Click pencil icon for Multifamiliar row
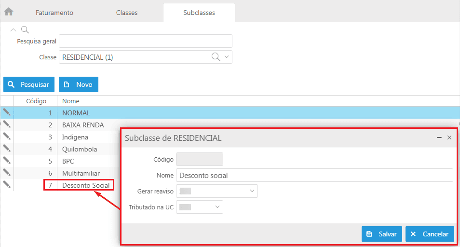 [x=7, y=172]
